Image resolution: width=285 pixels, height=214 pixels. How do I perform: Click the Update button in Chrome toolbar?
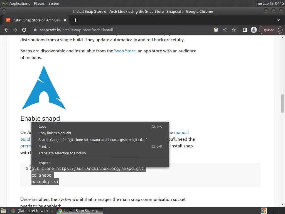268,30
